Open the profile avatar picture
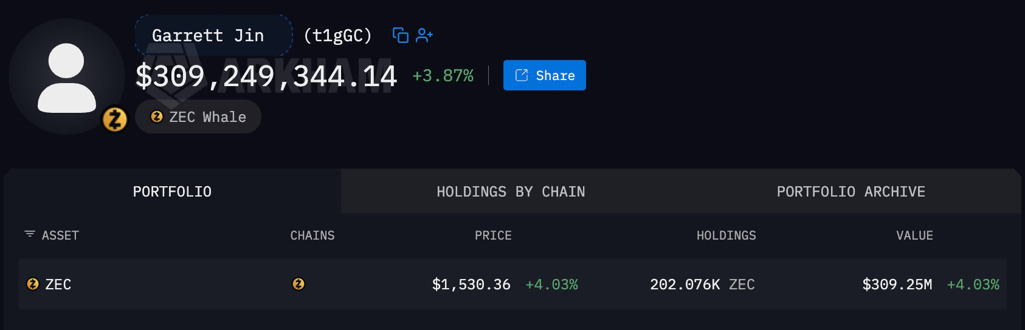 67,76
